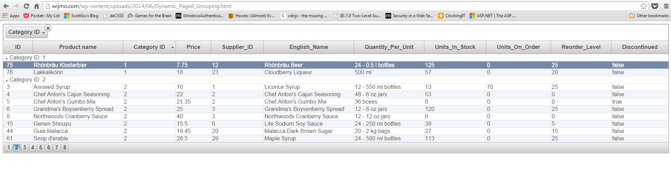Viewport: 671px width, 189px height.
Task: Open the Apps bookmarks shortcut
Action: pos(11,16)
